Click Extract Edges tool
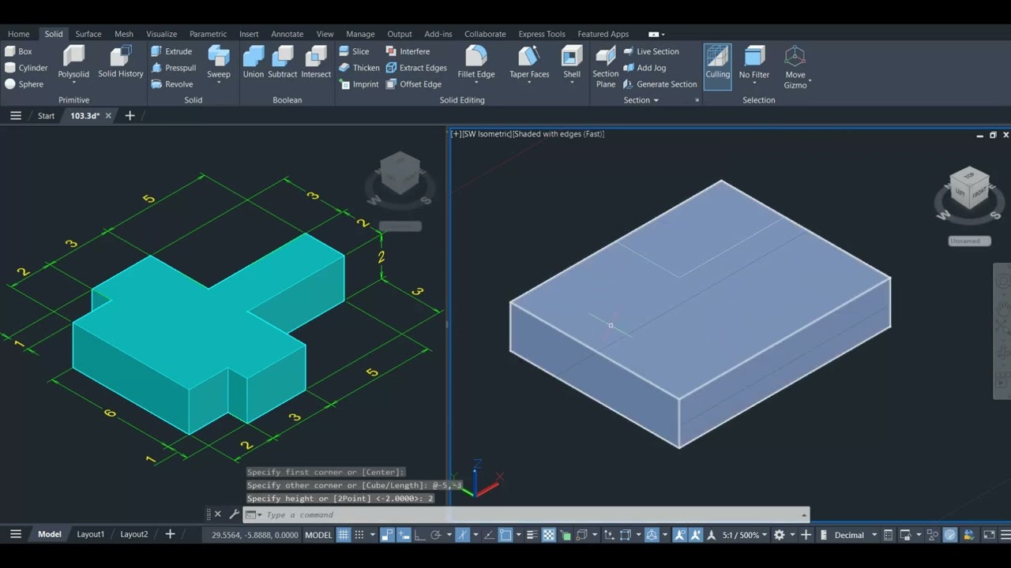The width and height of the screenshot is (1011, 568). point(416,68)
